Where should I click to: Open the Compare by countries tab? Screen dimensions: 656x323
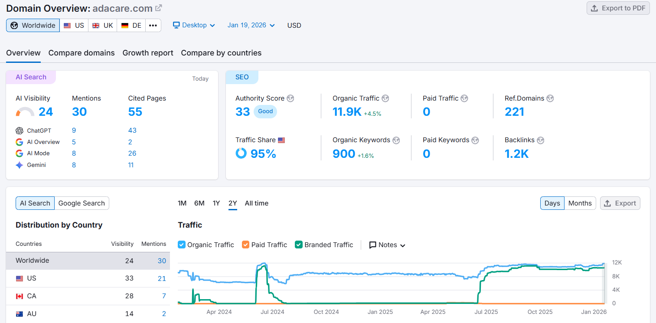tap(221, 52)
